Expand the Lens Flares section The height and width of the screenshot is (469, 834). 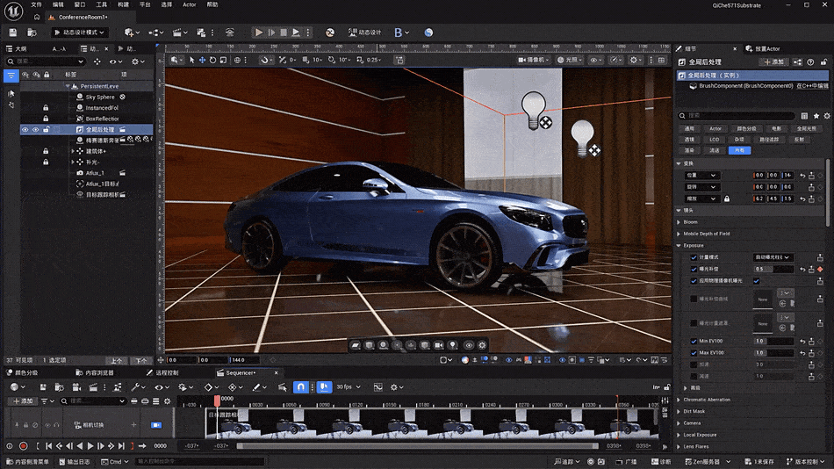679,447
